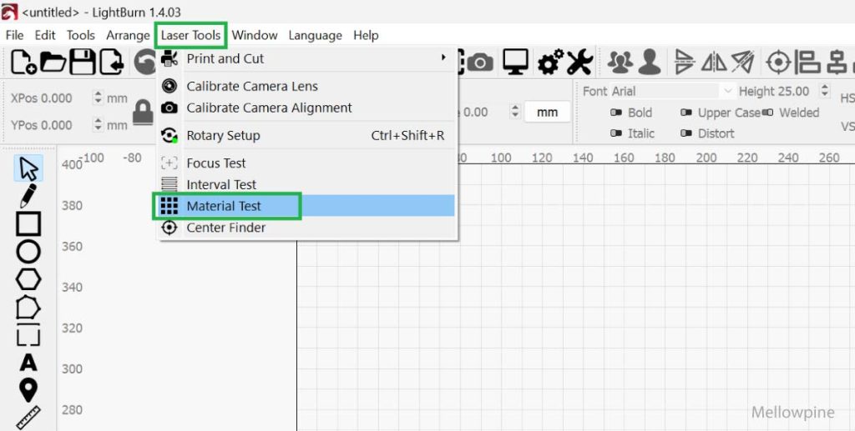Toggle the Distort switch
Viewport: 855px width, 431px height.
click(686, 133)
